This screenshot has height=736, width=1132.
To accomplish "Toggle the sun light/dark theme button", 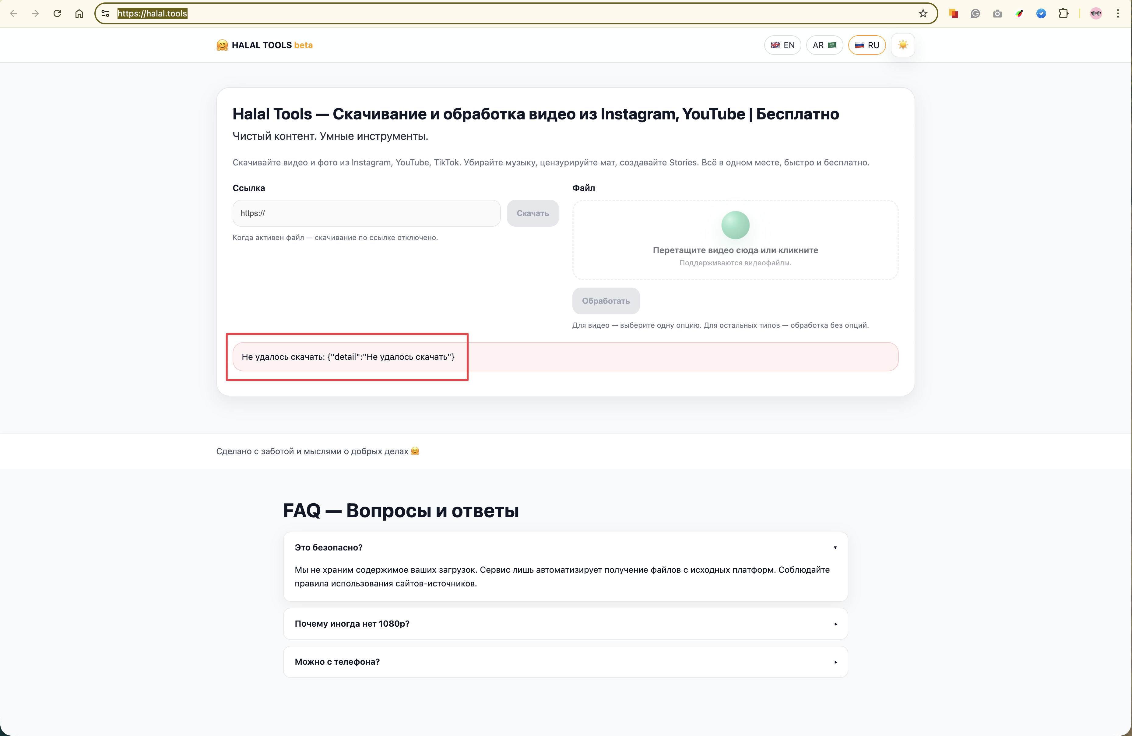I will click(x=902, y=45).
